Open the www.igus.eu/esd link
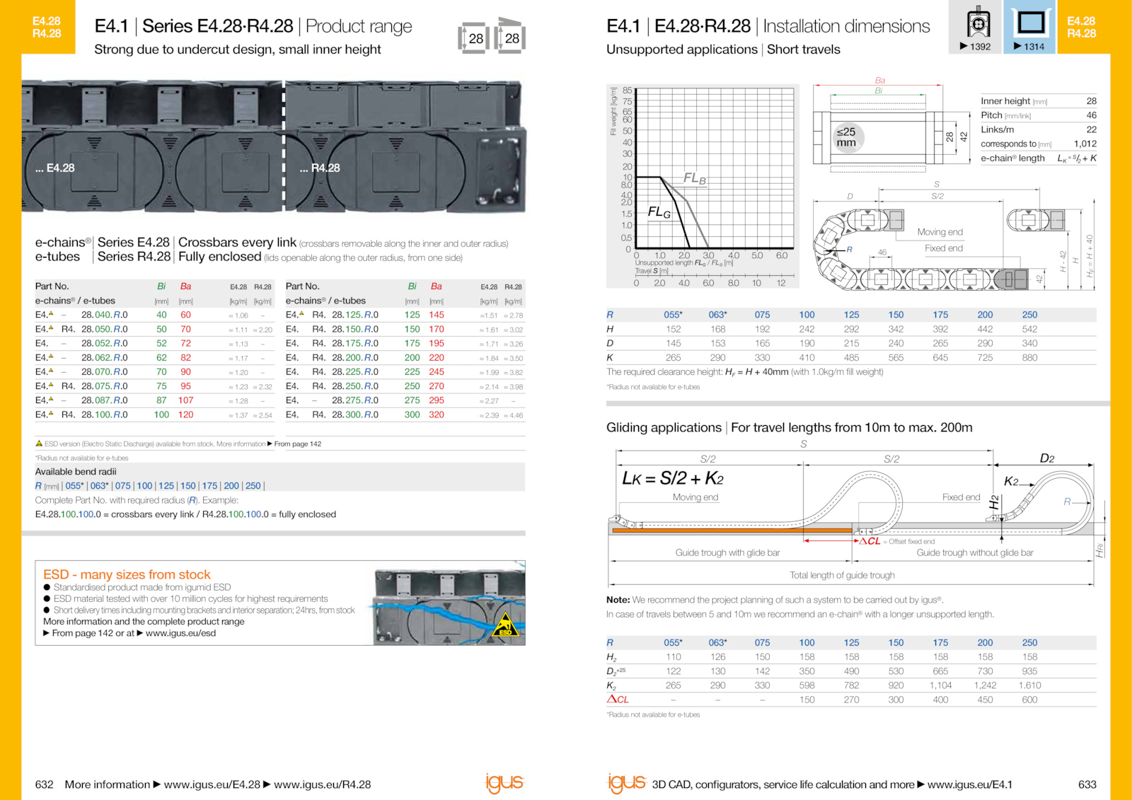The image size is (1132, 800). coord(180,633)
